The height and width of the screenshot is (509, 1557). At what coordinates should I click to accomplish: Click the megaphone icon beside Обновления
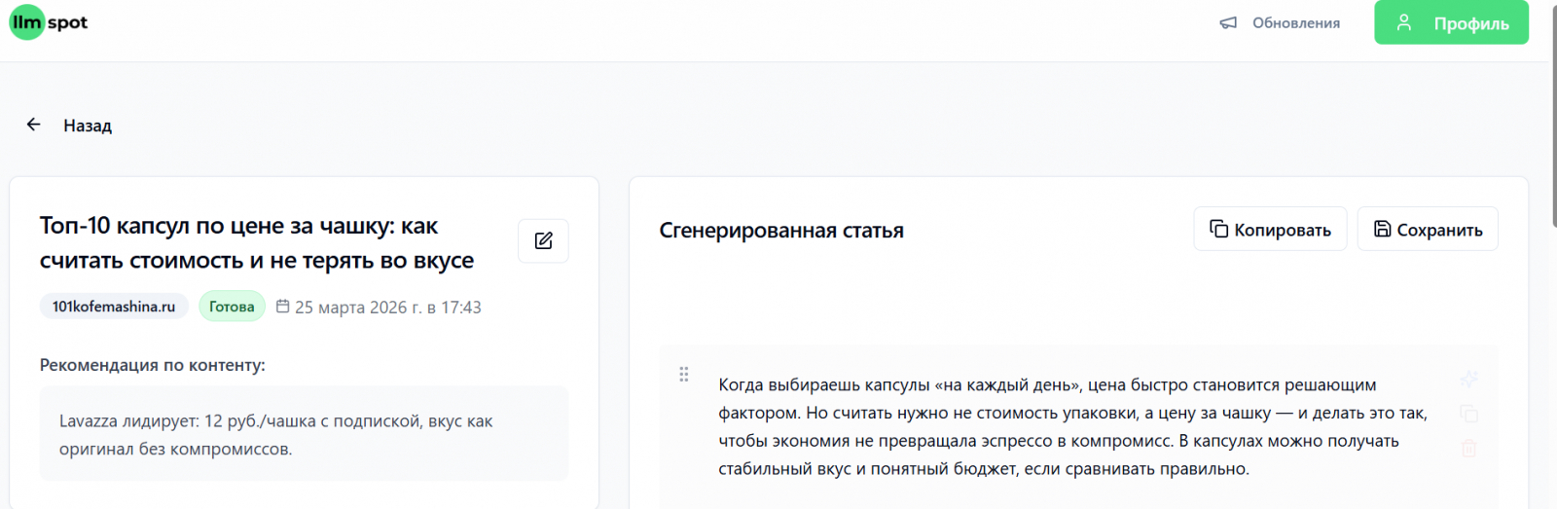(1228, 22)
